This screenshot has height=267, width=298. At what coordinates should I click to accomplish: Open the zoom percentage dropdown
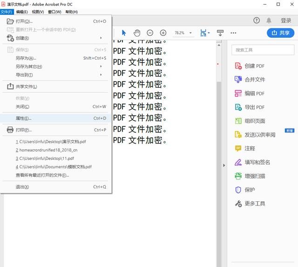pos(190,33)
